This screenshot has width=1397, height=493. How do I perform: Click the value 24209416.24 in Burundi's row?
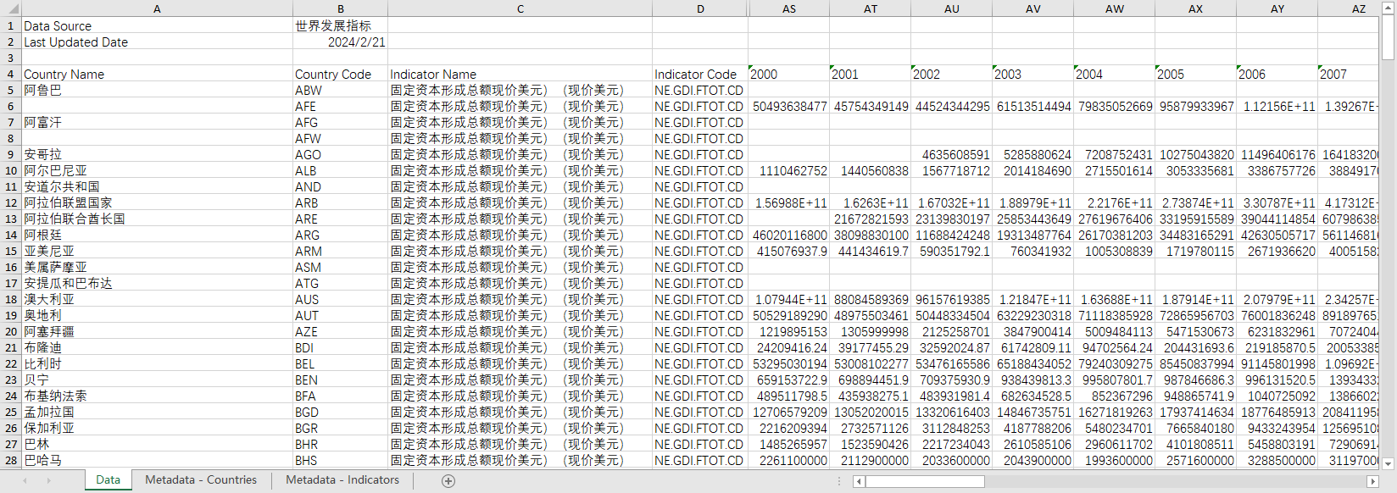click(x=788, y=347)
